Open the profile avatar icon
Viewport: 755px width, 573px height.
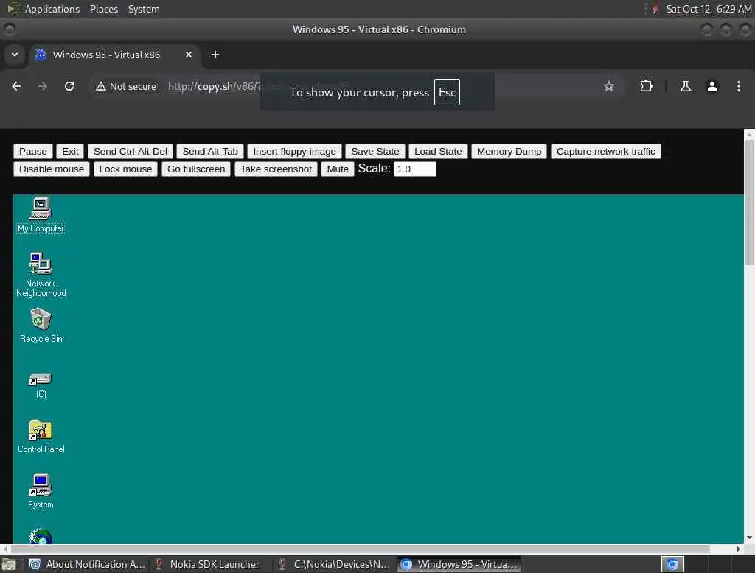[711, 86]
